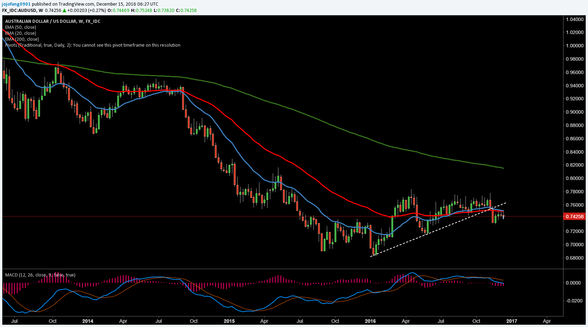Click the EMA (20, close) indicator label

click(21, 33)
